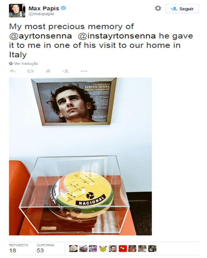The height and width of the screenshot is (258, 207).
Task: Open the @instayrtonsenna mention
Action: click(117, 36)
